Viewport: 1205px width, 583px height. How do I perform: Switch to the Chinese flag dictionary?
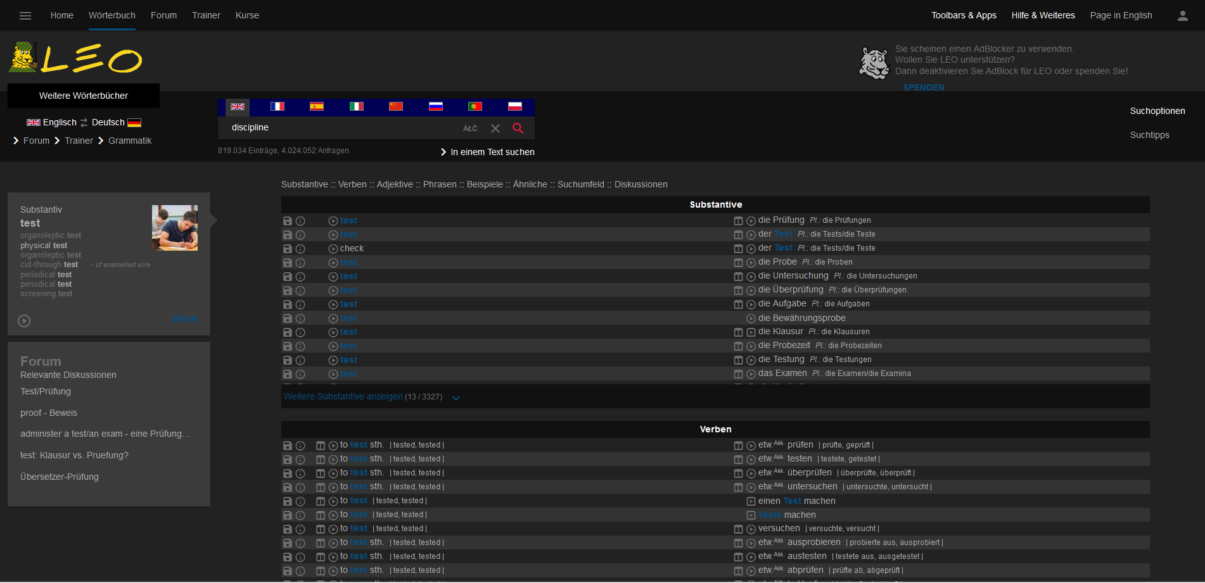tap(396, 106)
